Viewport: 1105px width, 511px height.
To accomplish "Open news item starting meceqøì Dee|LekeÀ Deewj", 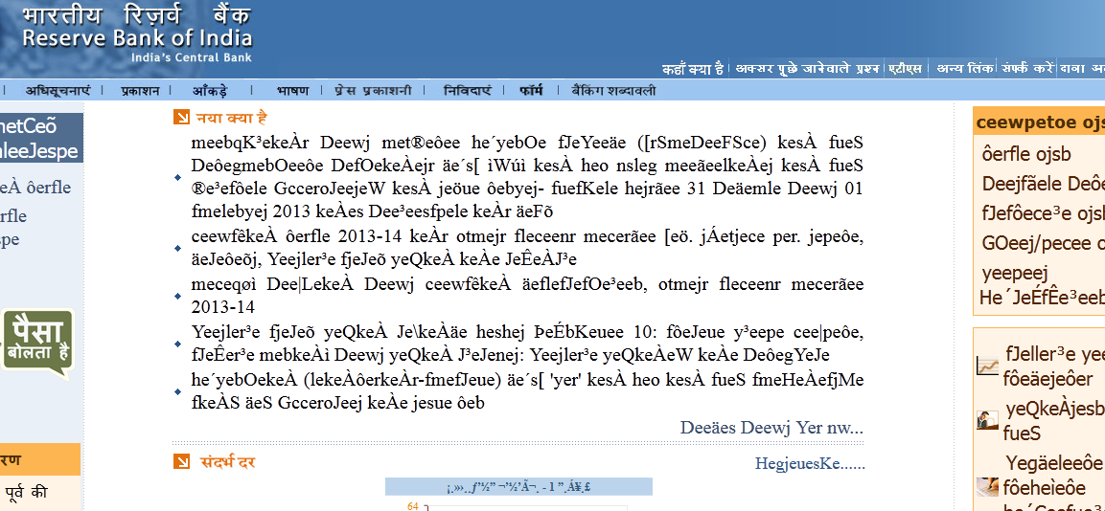I will 527,296.
